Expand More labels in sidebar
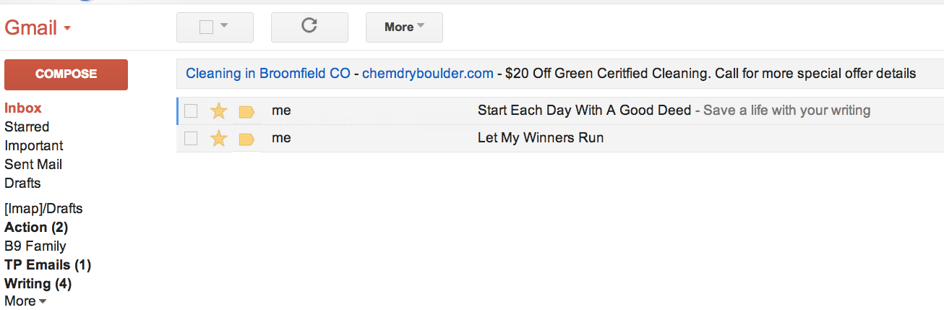This screenshot has height=310, width=944. (x=25, y=301)
